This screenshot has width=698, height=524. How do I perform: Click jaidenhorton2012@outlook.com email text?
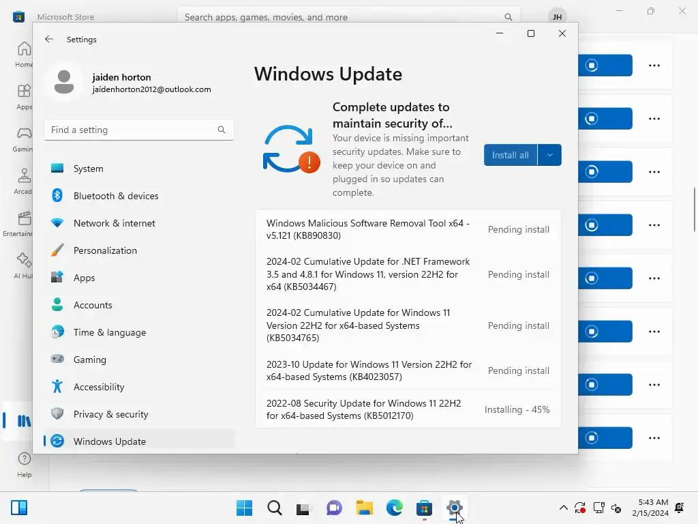(152, 89)
